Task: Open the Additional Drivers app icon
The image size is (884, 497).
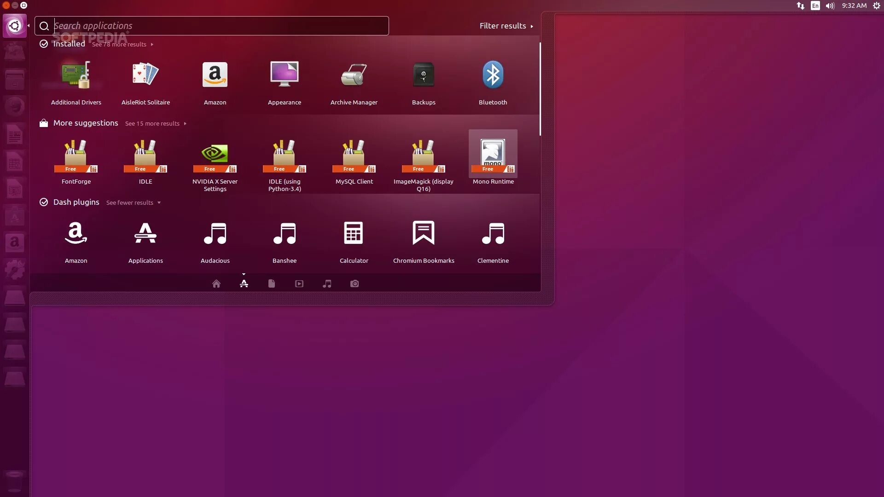Action: click(76, 75)
